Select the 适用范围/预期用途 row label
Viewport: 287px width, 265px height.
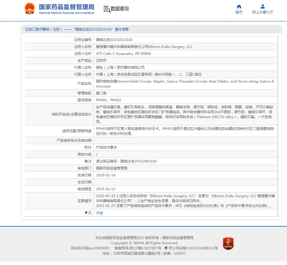tap(77, 131)
